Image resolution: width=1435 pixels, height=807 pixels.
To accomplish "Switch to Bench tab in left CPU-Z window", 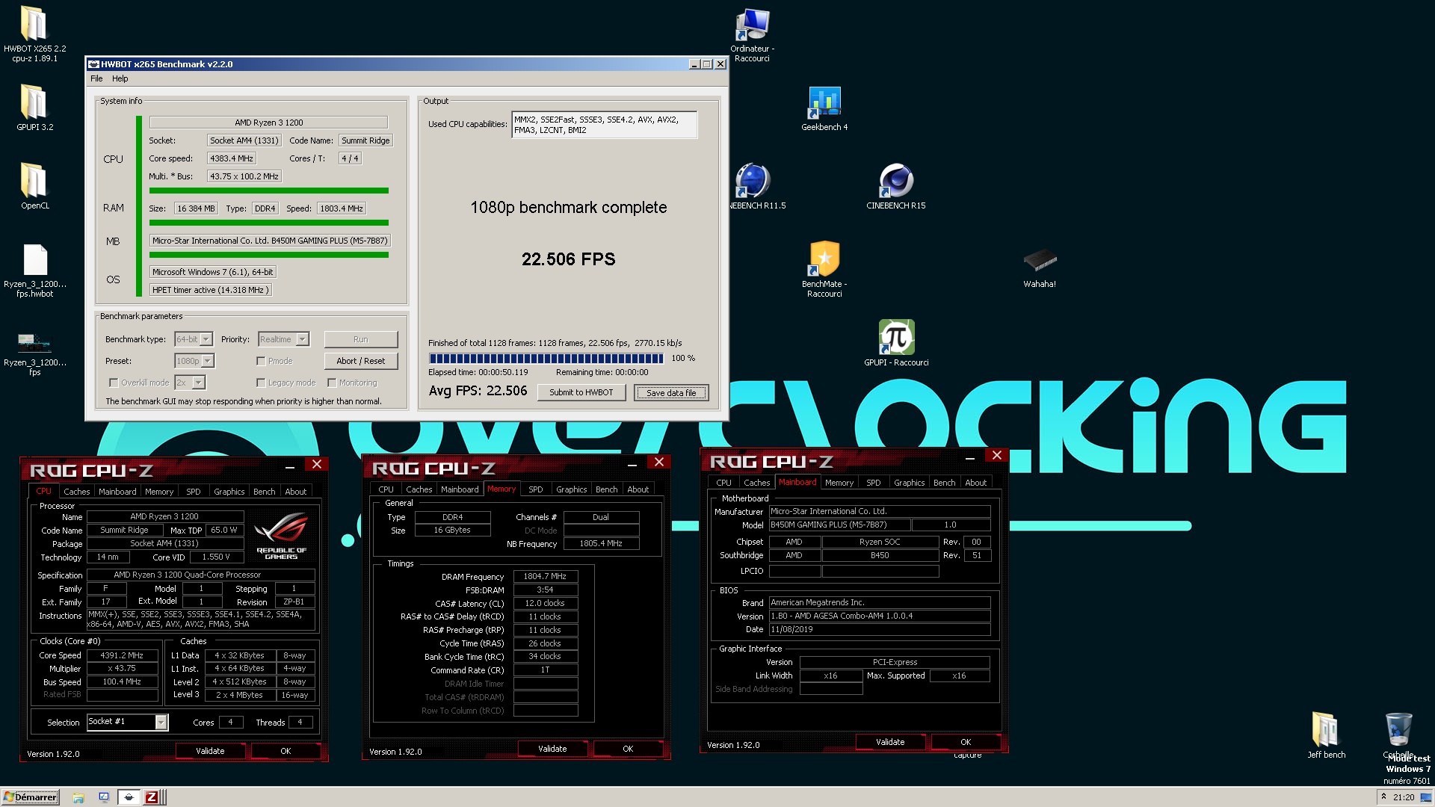I will tap(264, 492).
